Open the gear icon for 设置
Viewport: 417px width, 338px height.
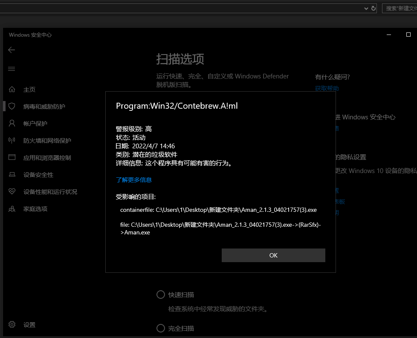click(12, 324)
